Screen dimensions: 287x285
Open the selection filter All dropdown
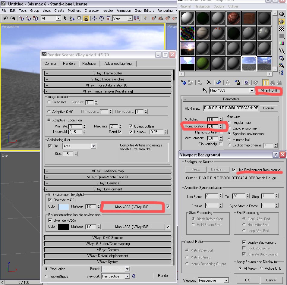58,18
